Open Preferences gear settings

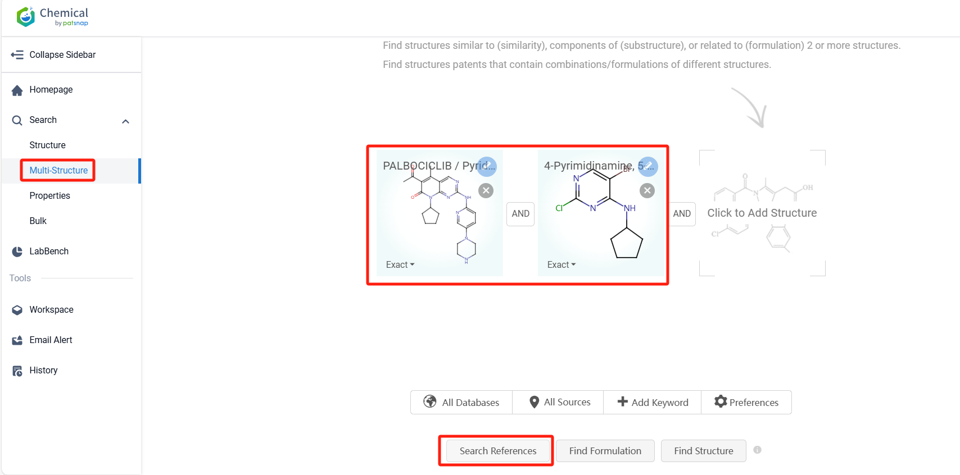[x=746, y=403]
